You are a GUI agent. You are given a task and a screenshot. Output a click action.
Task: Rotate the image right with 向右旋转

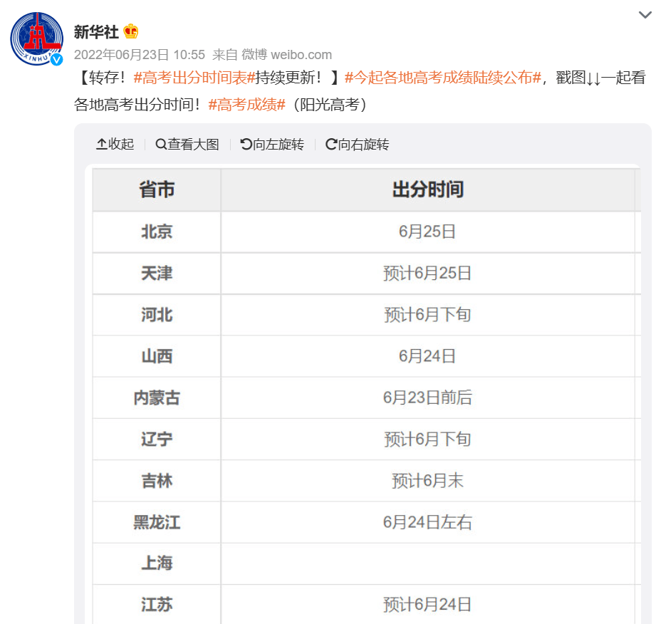pyautogui.click(x=358, y=144)
